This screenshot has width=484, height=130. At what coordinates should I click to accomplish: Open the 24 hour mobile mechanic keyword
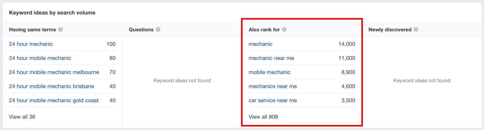40,58
